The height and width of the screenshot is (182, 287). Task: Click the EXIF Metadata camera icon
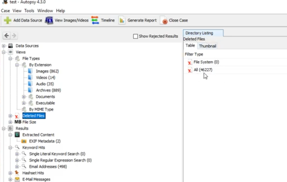click(x=24, y=141)
